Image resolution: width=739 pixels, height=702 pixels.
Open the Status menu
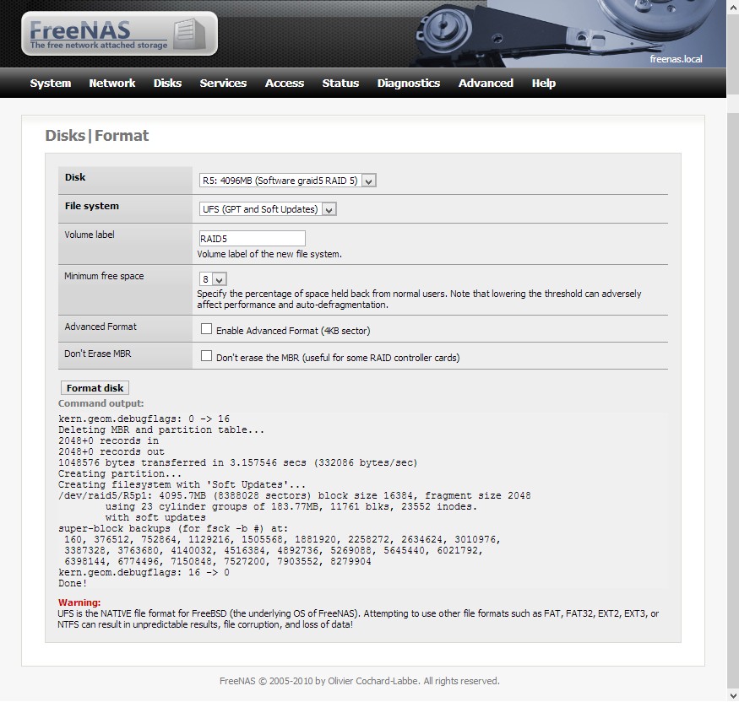[x=340, y=83]
